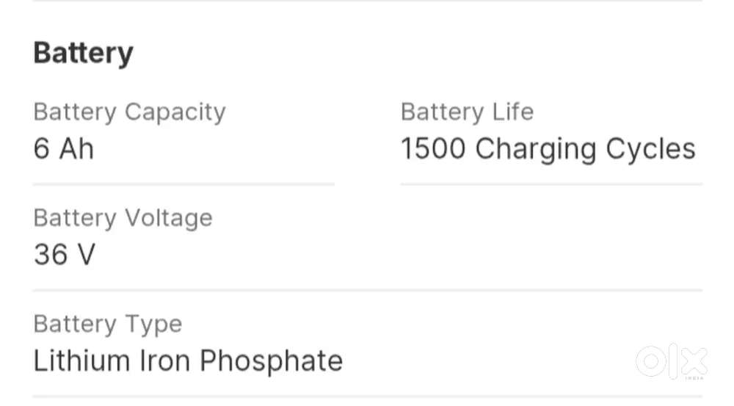Click the divider line beneath 36 V
Viewport: 734px width, 406px height.
[x=367, y=290]
